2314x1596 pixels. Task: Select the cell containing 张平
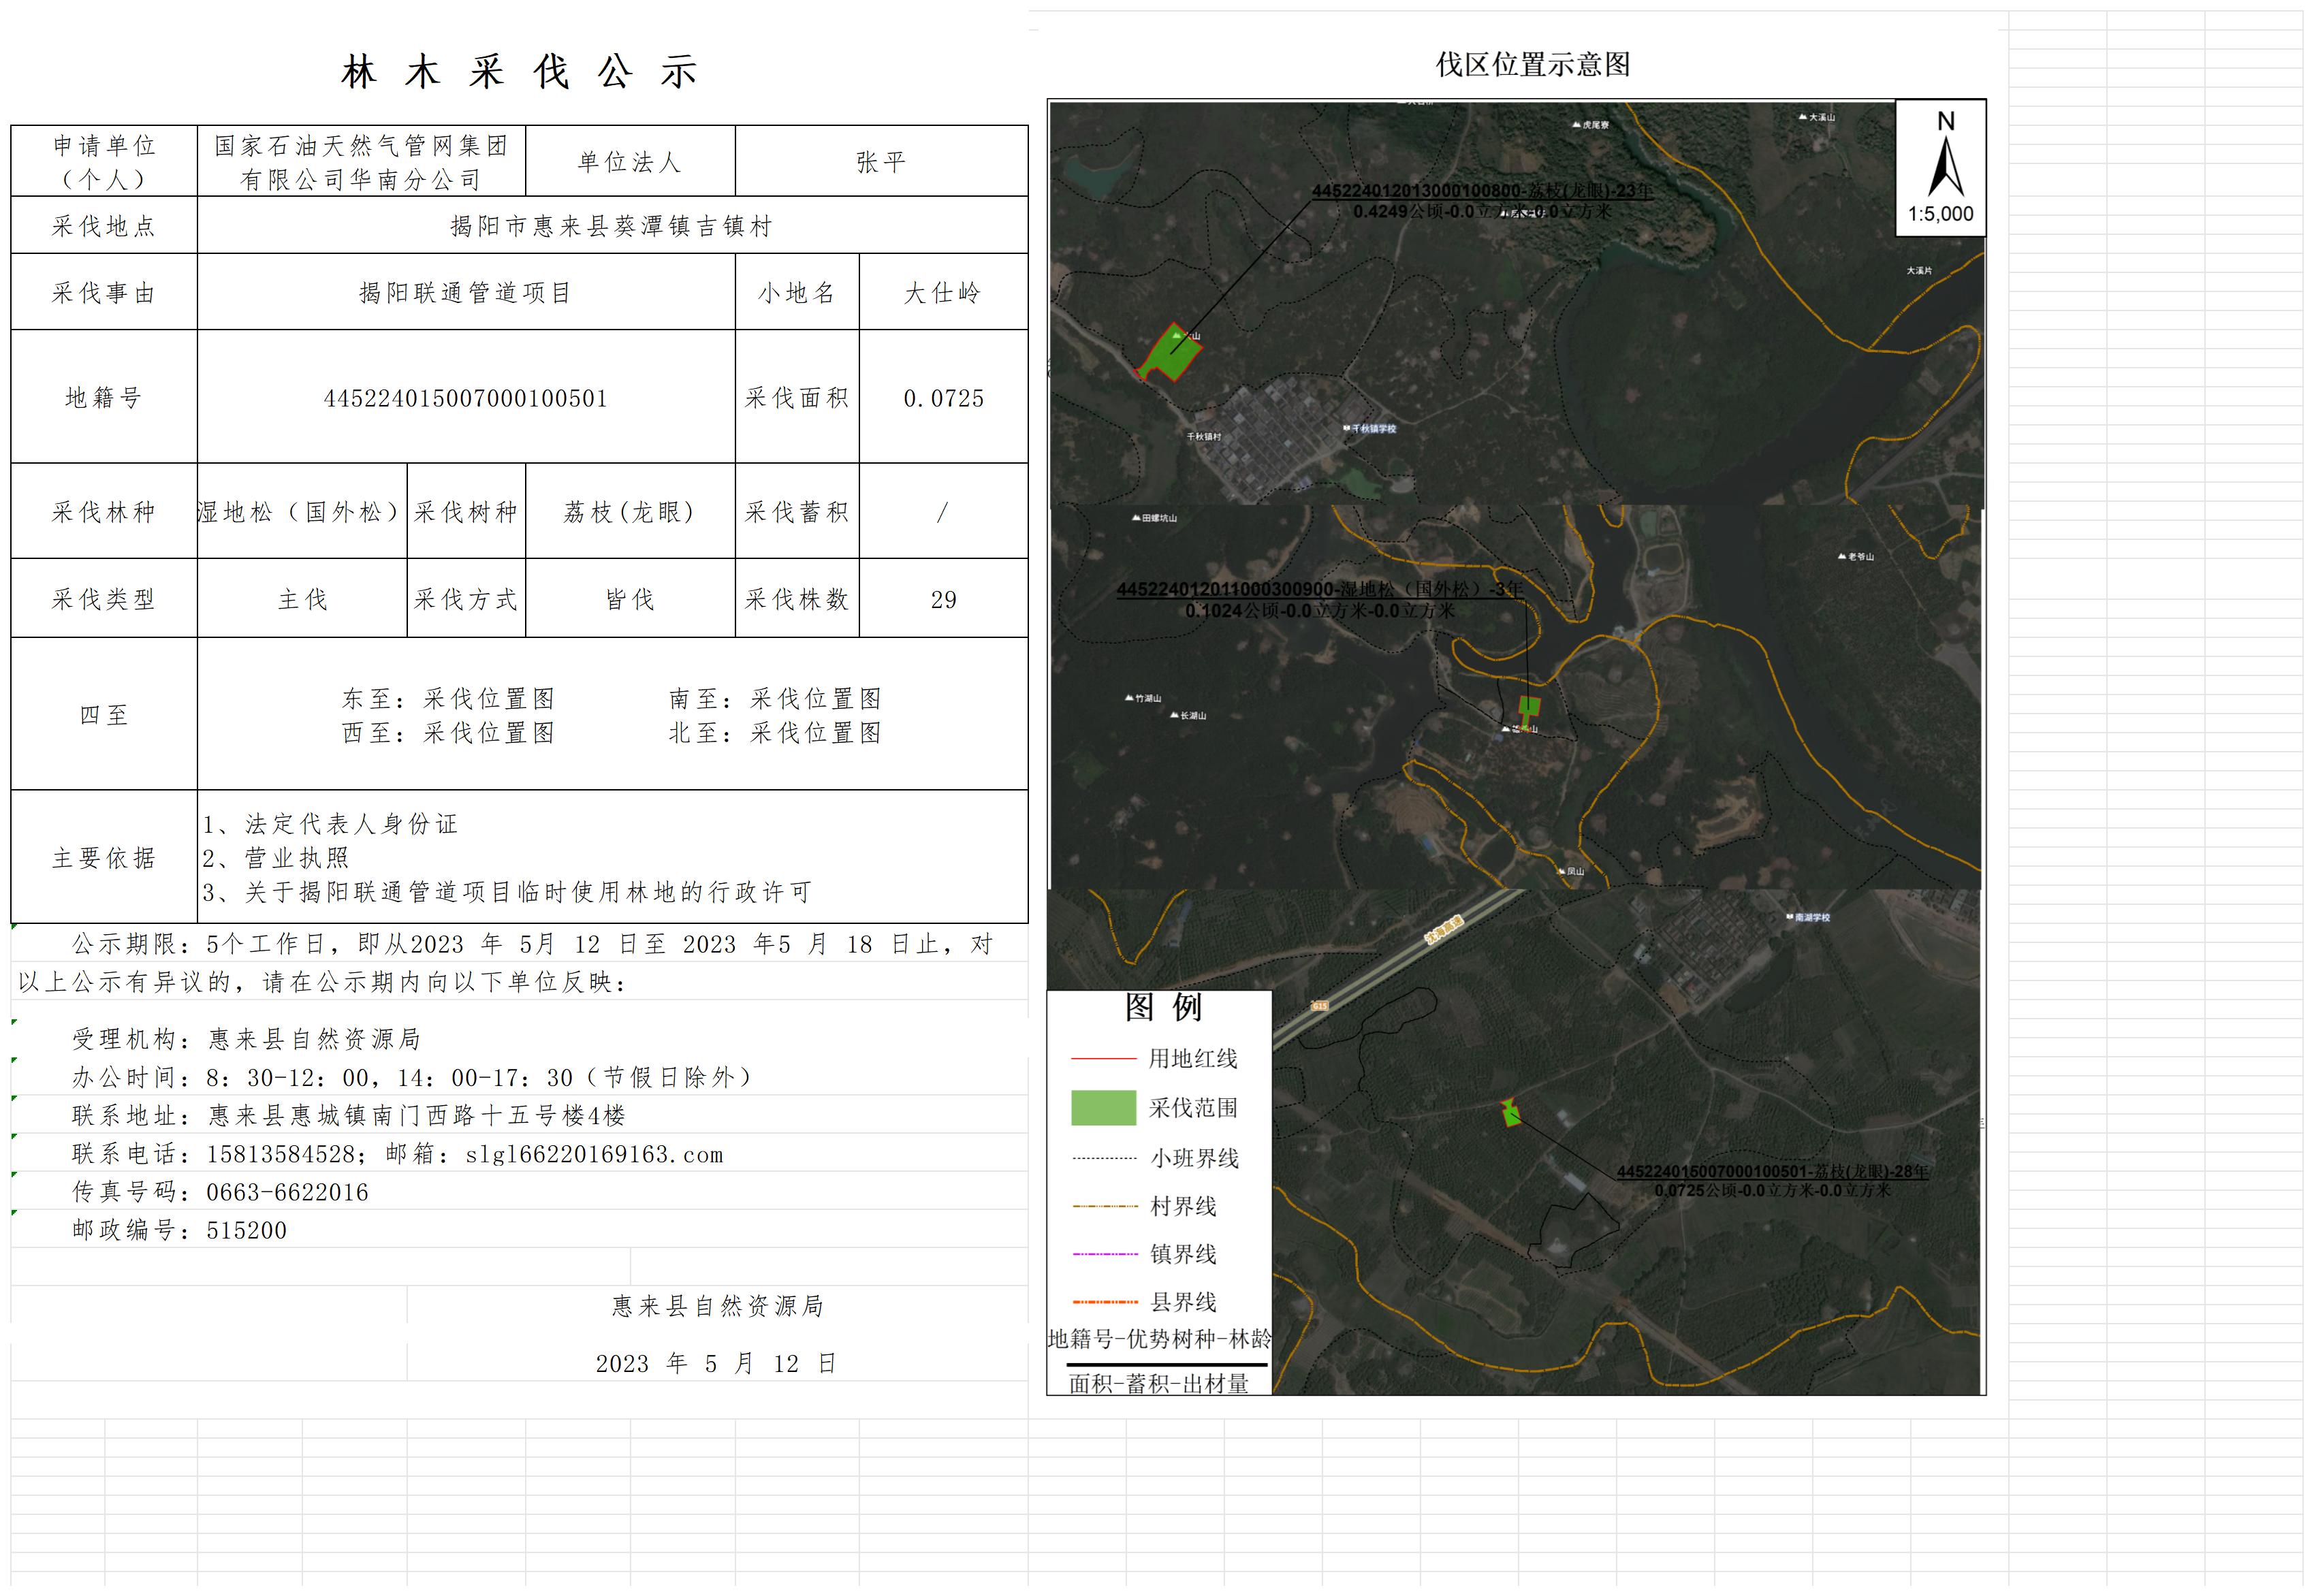pos(881,162)
